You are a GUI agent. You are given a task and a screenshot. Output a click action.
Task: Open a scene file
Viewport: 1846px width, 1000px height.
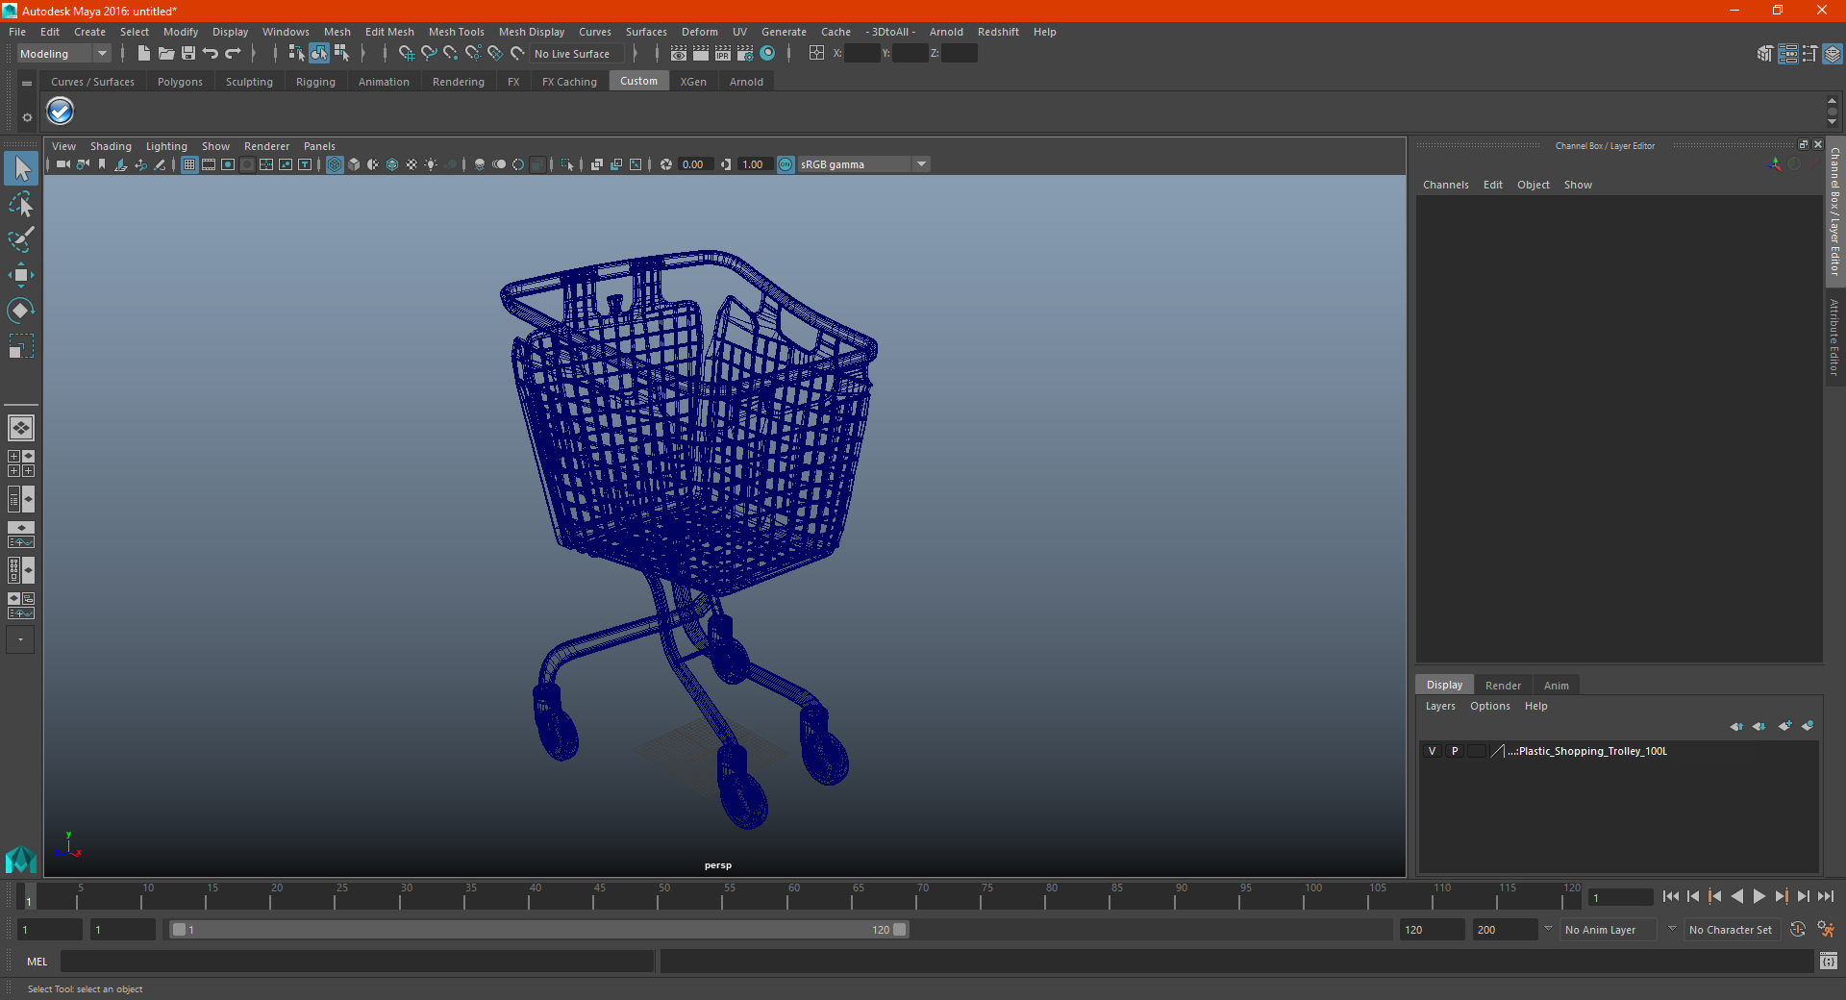166,54
